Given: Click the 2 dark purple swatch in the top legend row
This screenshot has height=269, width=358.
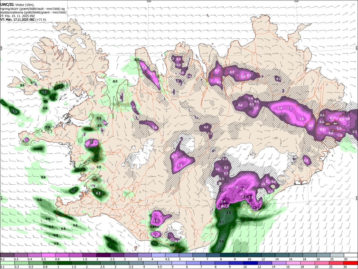Looking at the screenshot, I should click(103, 255).
